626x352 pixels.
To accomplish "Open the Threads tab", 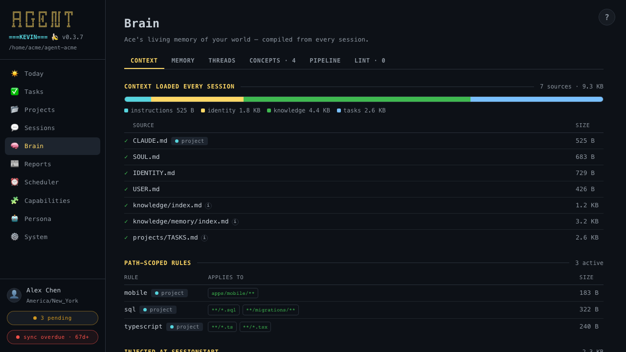I will [222, 61].
